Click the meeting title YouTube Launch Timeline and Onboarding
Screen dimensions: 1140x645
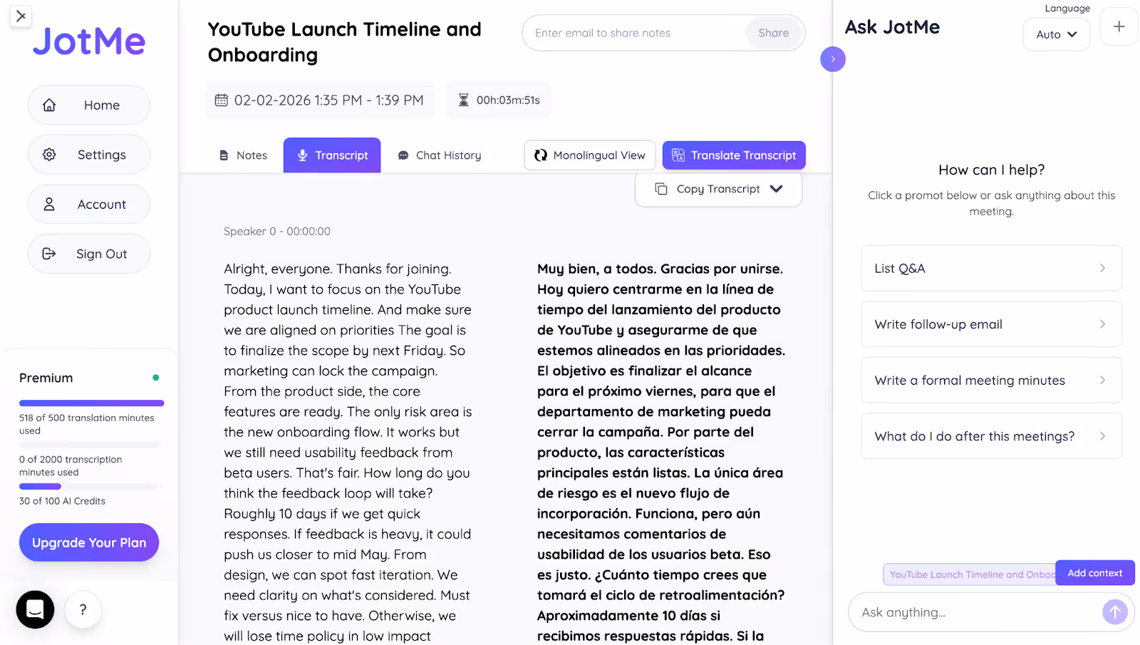345,42
